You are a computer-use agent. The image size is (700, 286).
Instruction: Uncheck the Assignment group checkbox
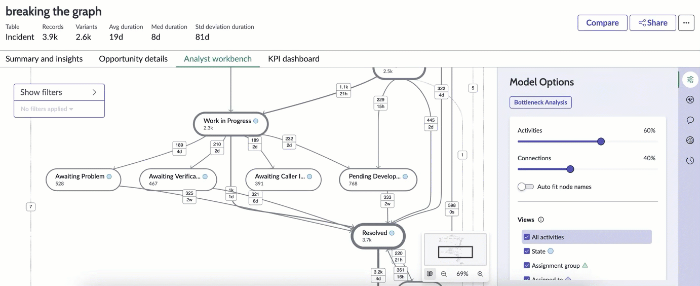coord(527,265)
